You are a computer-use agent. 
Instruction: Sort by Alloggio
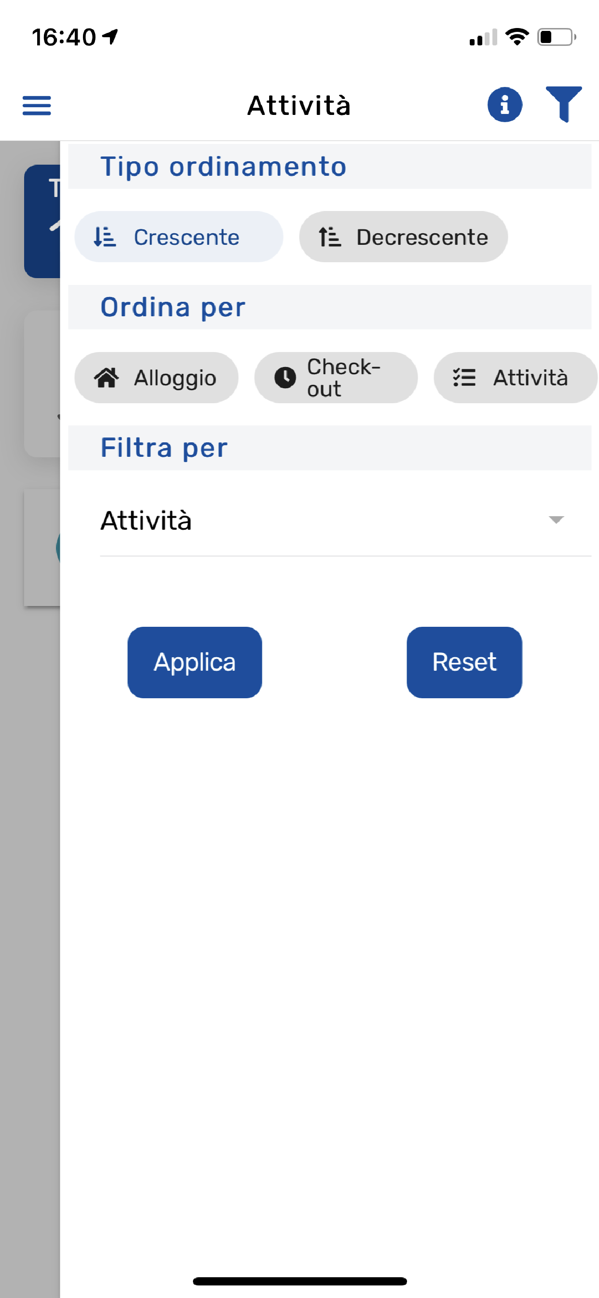[x=156, y=378]
